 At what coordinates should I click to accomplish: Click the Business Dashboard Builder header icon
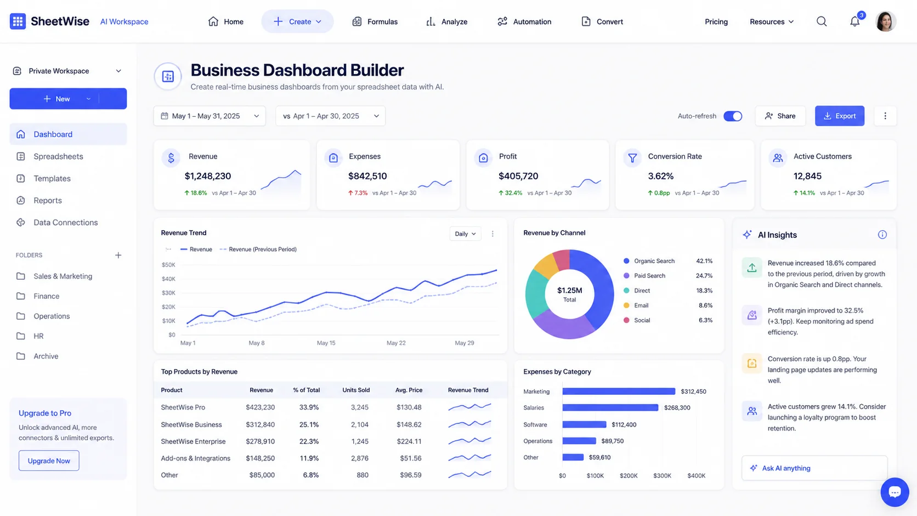tap(168, 76)
